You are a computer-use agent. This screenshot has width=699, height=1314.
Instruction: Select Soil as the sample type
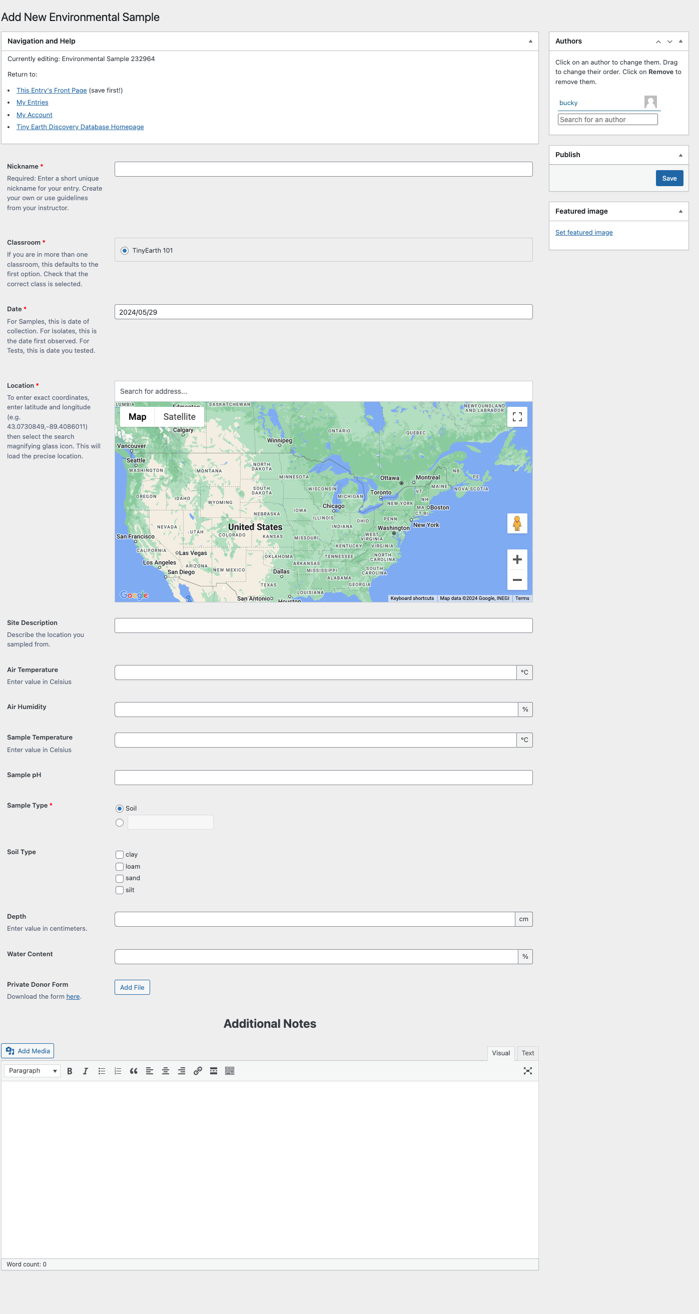click(x=120, y=809)
